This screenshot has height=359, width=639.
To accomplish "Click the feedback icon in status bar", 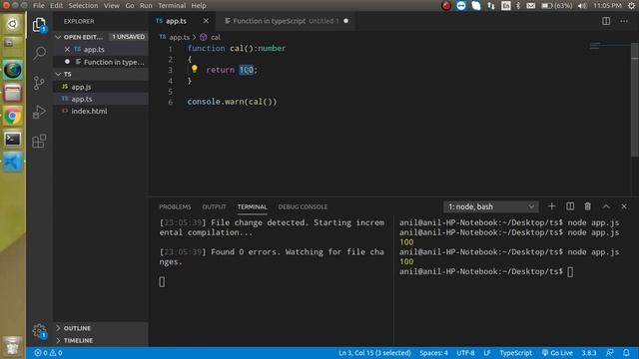I will click(610, 353).
